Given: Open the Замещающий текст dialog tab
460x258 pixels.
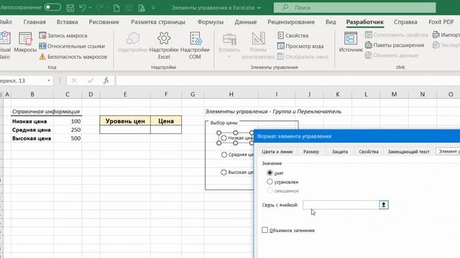Looking at the screenshot, I should coord(408,151).
